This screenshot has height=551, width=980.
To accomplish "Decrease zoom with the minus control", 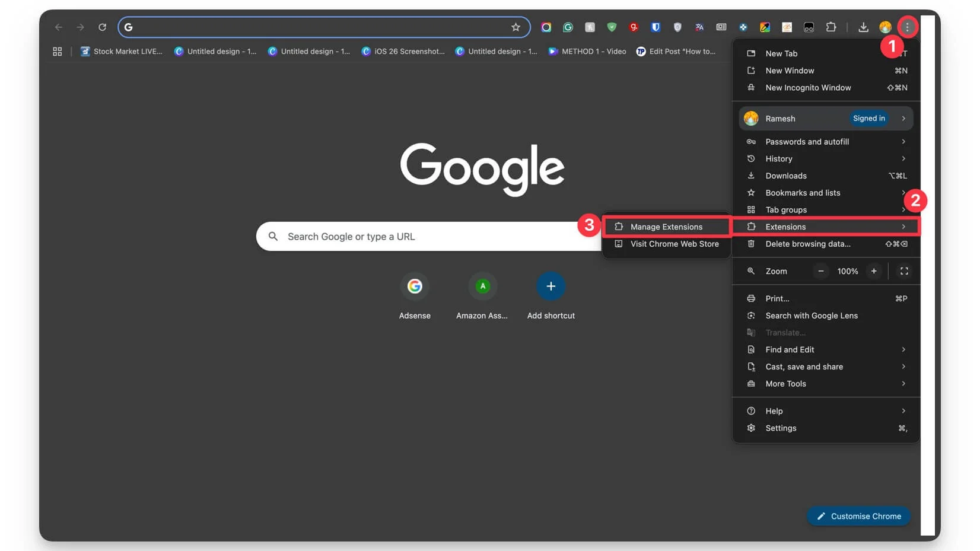I will (x=820, y=271).
